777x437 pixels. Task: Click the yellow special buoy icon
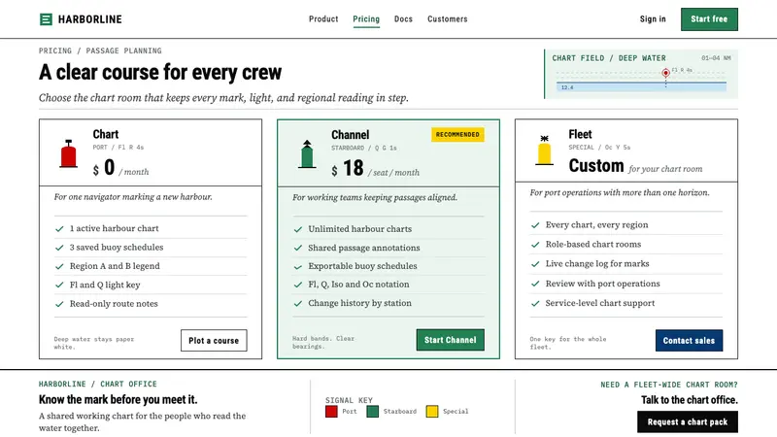(544, 151)
